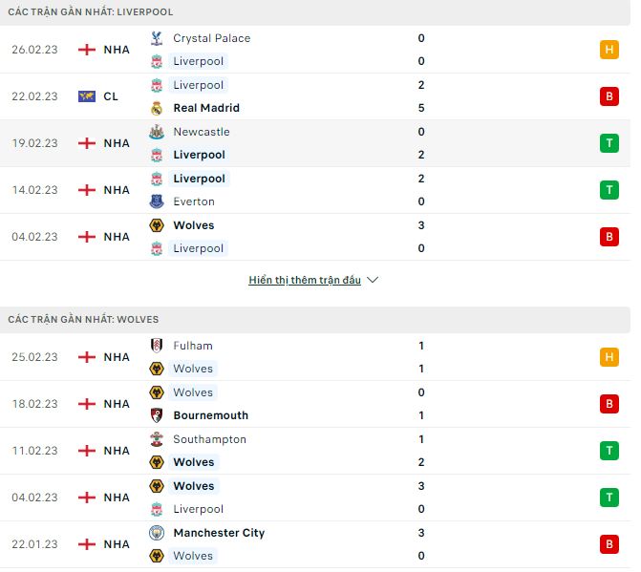Image resolution: width=641 pixels, height=572 pixels.
Task: Click the 'Các trận gần nhất: Liverpool' header
Action: click(x=91, y=12)
